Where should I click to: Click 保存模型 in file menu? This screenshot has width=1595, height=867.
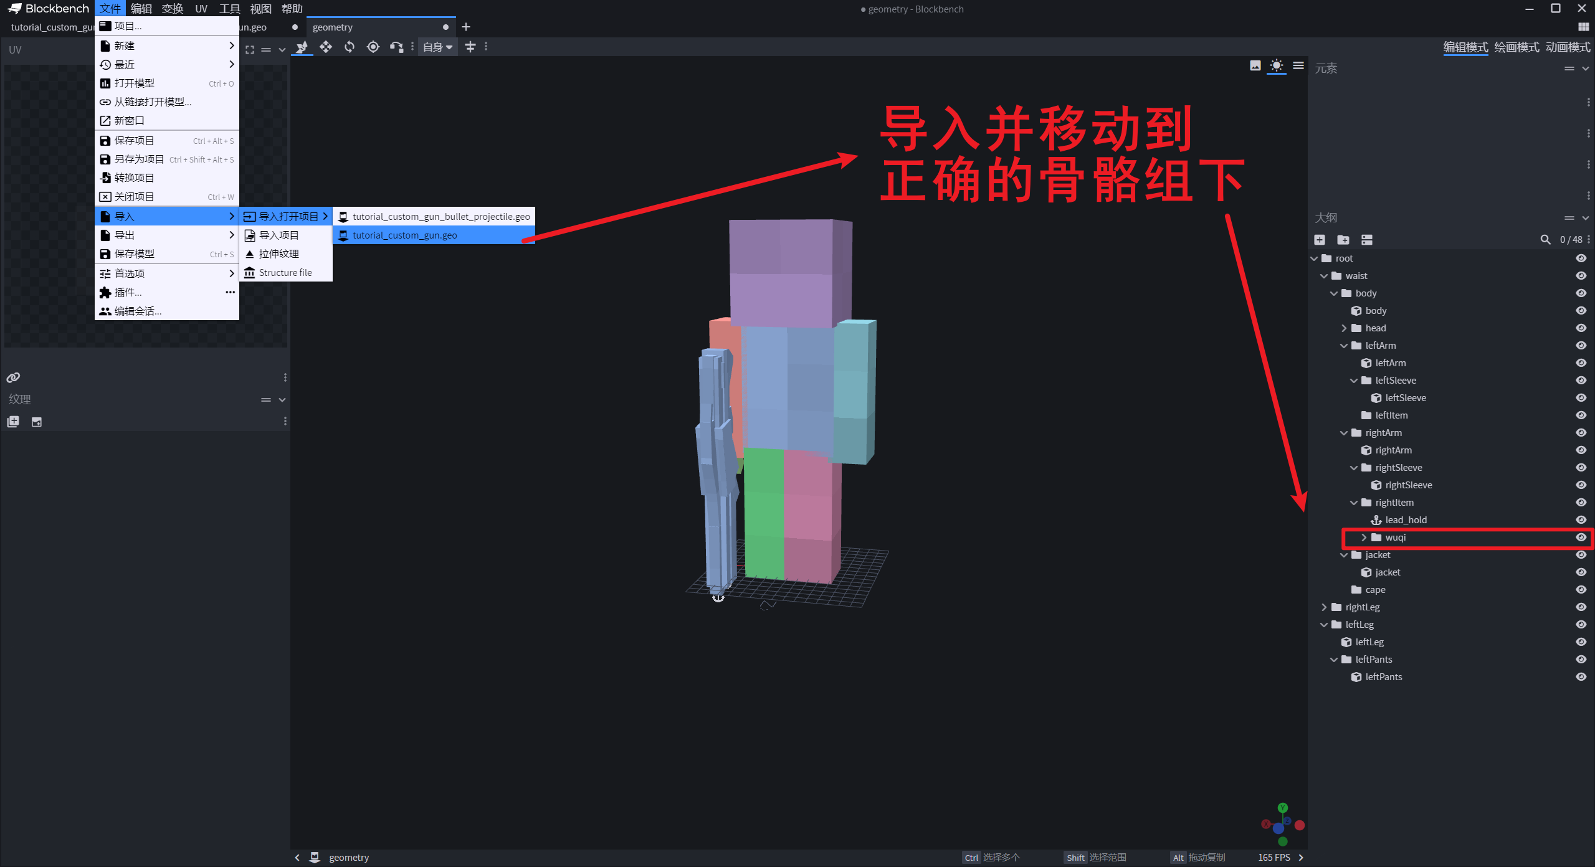(167, 254)
